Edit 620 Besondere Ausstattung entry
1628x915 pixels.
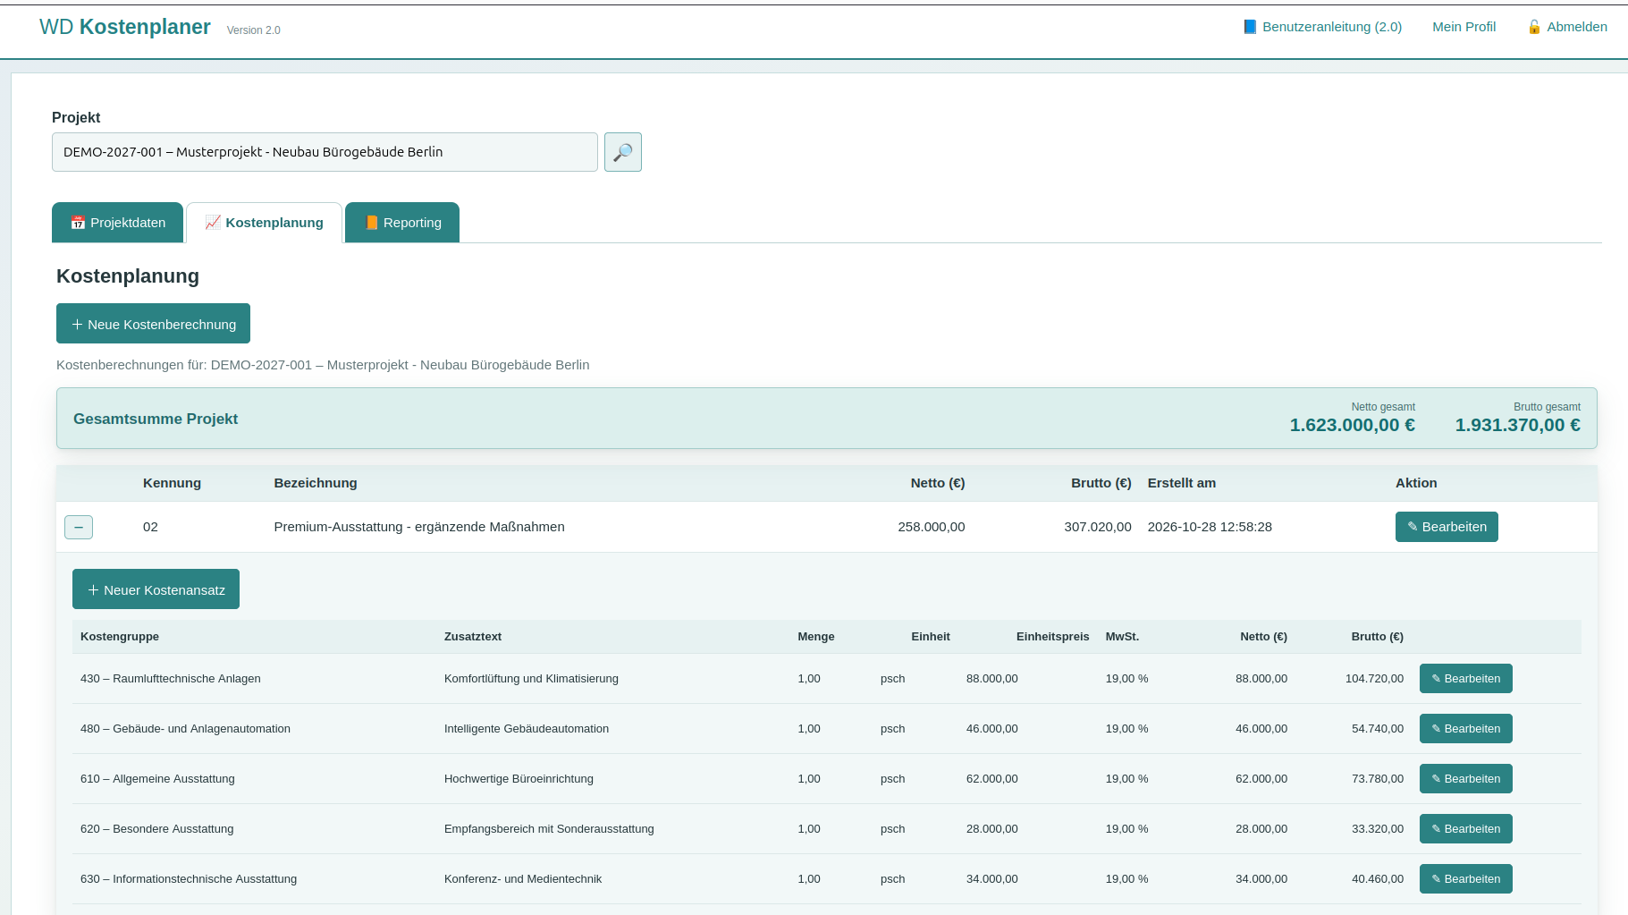pyautogui.click(x=1465, y=829)
